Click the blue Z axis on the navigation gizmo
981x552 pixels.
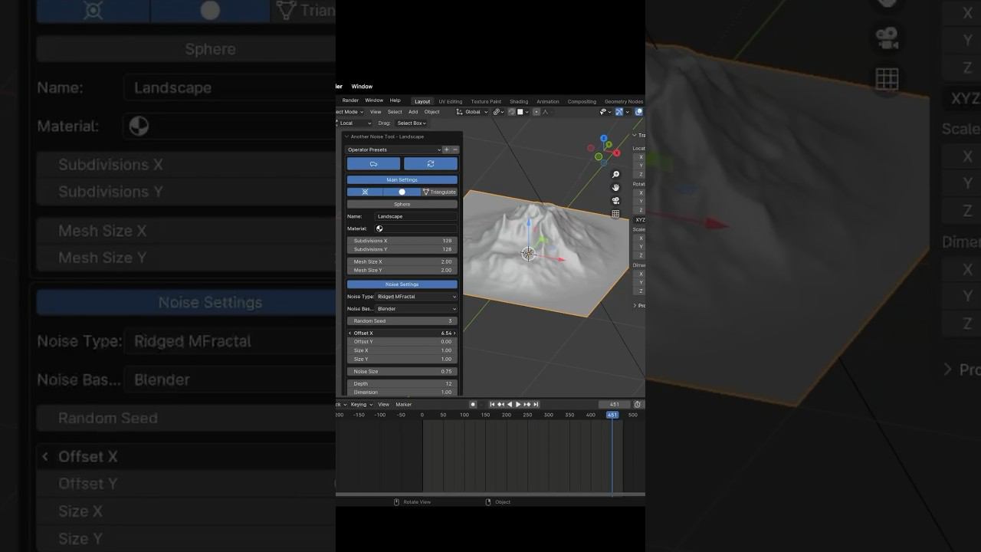(x=603, y=139)
